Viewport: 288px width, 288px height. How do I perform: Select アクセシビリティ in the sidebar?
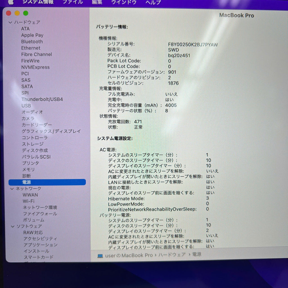(x=40, y=239)
